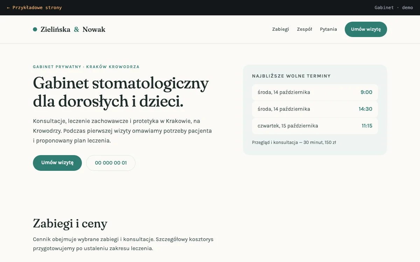The image size is (420, 262).
Task: Go back to Przykładowe strony
Action: coord(34,8)
